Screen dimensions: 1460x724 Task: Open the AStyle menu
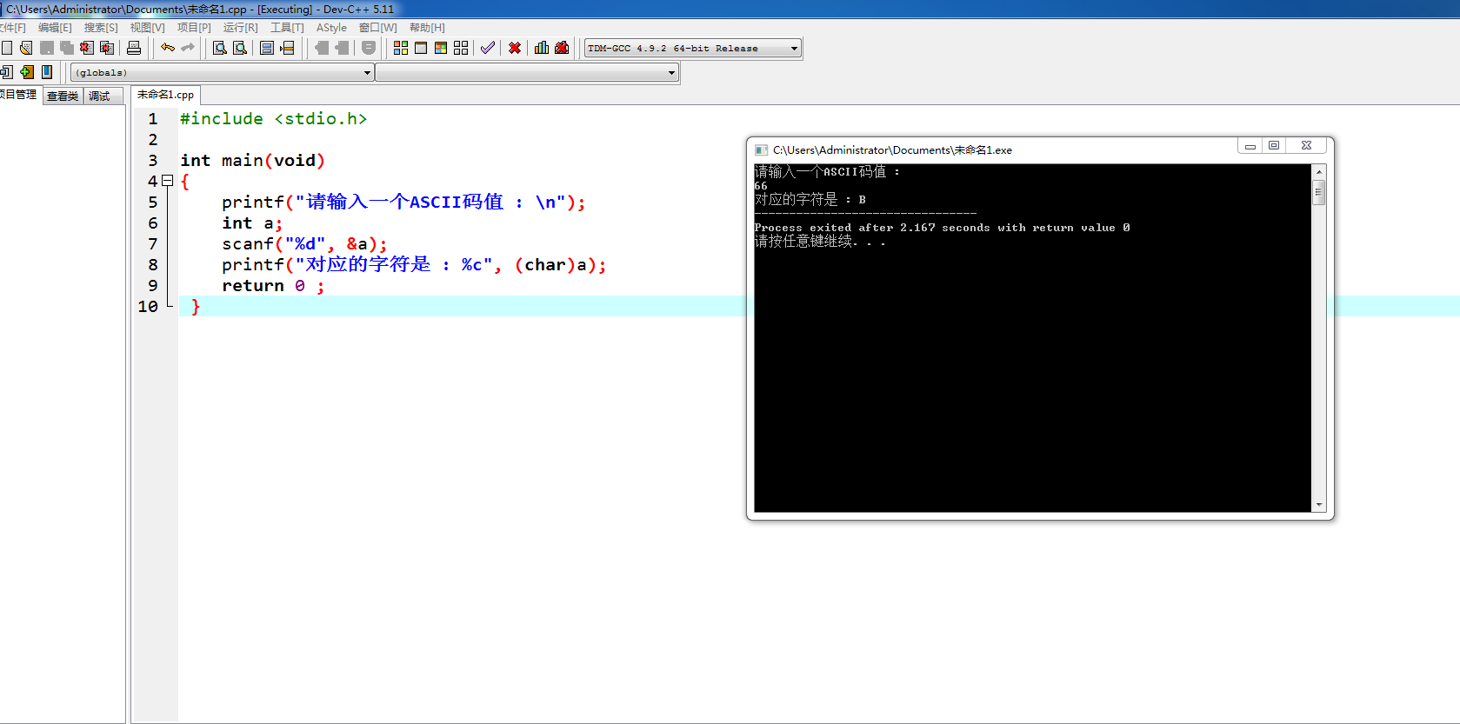pyautogui.click(x=331, y=28)
